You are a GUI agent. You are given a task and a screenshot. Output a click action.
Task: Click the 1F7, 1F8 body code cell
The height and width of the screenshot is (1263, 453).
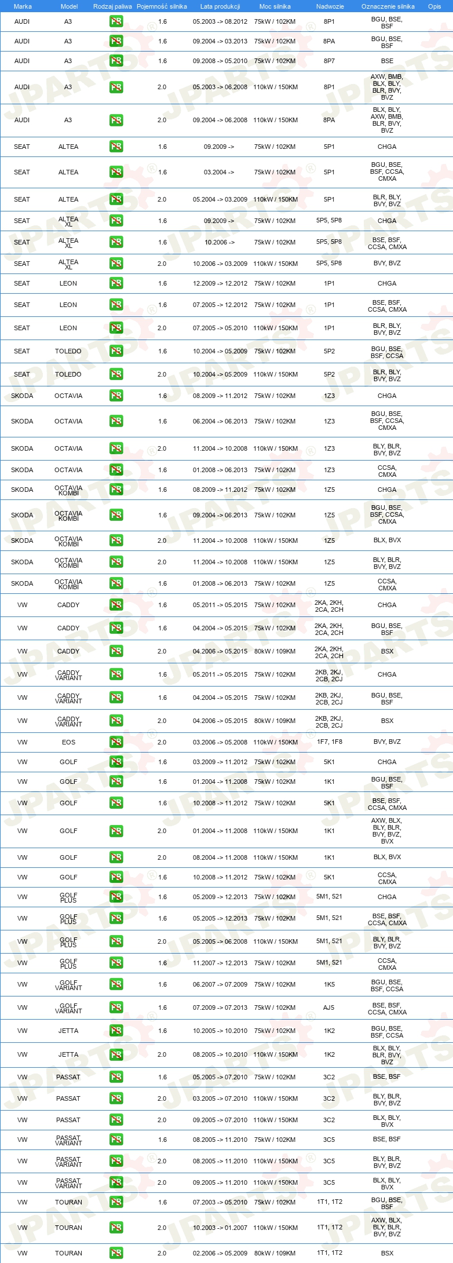(x=329, y=742)
